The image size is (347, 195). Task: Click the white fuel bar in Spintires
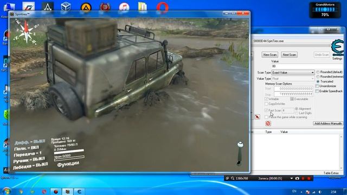pos(69,152)
